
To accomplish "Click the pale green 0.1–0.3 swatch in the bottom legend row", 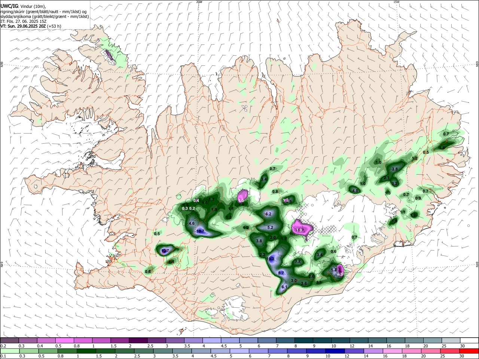I will pos(9,351).
